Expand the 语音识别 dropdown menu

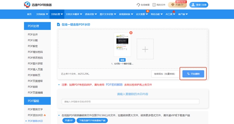point(91,14)
